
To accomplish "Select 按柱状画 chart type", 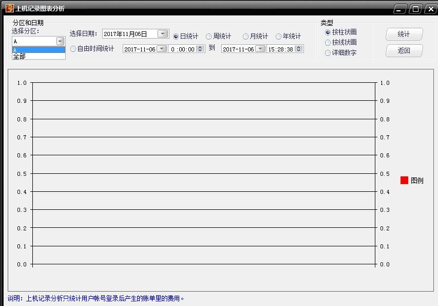I will [x=328, y=32].
